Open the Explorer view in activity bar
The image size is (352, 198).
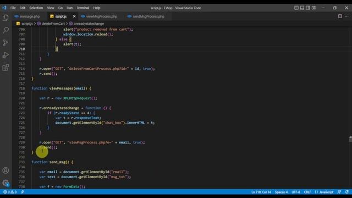point(5,18)
